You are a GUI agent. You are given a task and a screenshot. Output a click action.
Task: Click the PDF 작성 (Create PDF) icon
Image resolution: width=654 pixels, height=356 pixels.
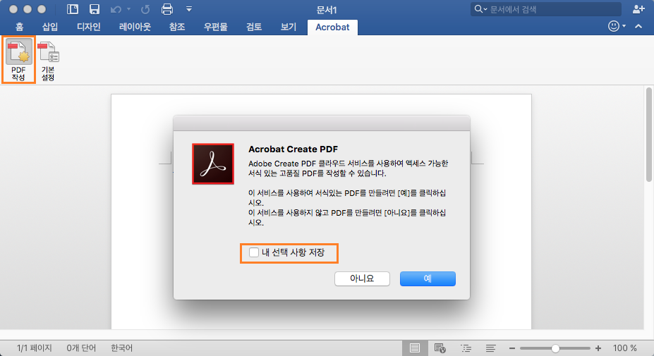18,60
